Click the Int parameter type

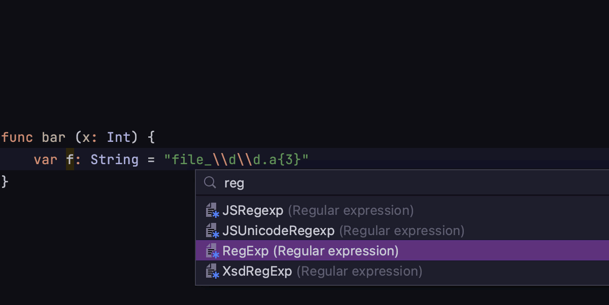pyautogui.click(x=119, y=137)
